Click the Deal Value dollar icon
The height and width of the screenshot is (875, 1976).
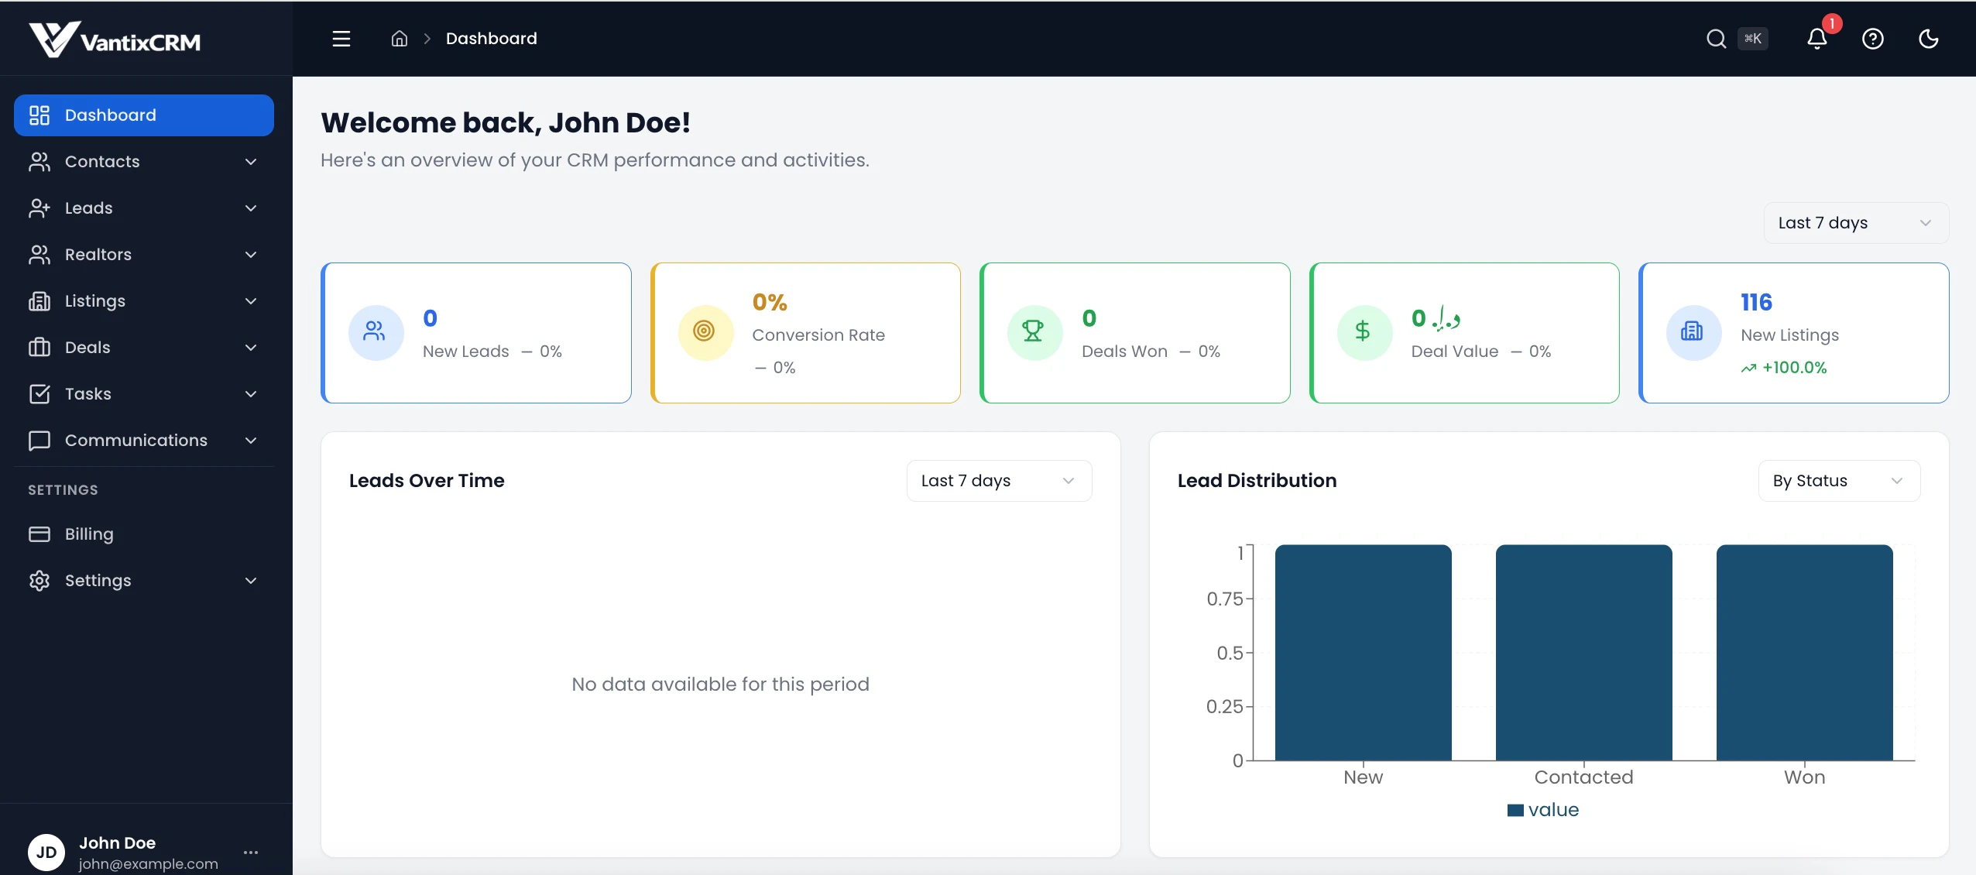1363,332
